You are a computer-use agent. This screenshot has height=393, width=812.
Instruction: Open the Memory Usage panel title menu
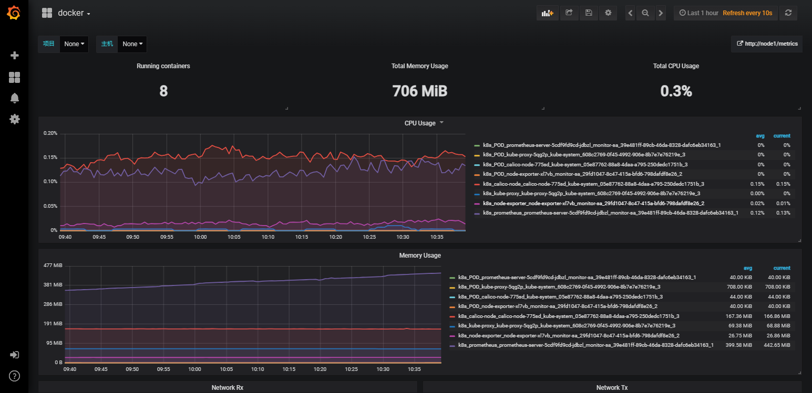(420, 256)
